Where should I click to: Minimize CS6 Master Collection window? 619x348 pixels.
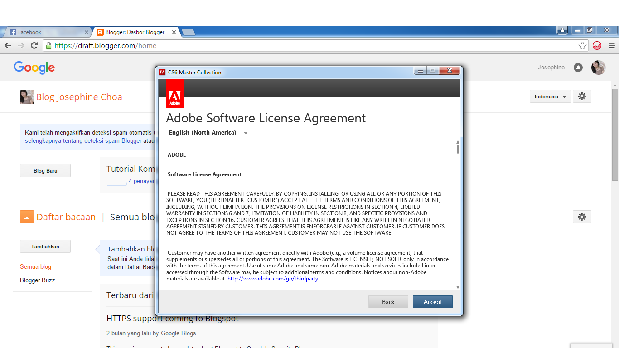(x=420, y=71)
